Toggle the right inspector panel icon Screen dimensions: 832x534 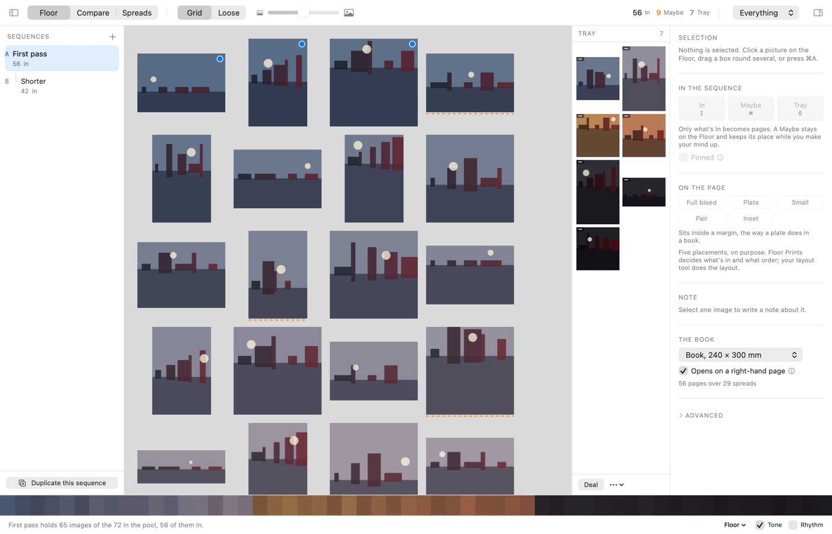tap(818, 12)
